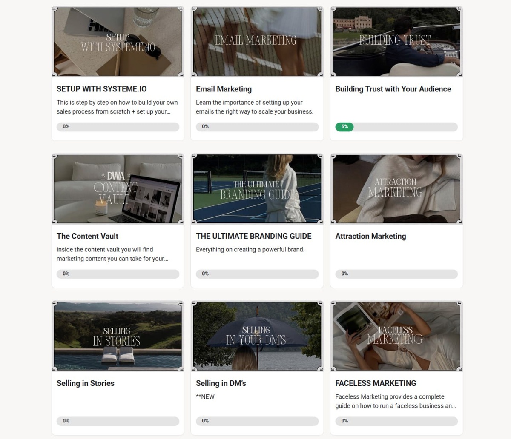Open the Setup with Systeme.io thumbnail
This screenshot has height=439, width=511.
(x=118, y=42)
